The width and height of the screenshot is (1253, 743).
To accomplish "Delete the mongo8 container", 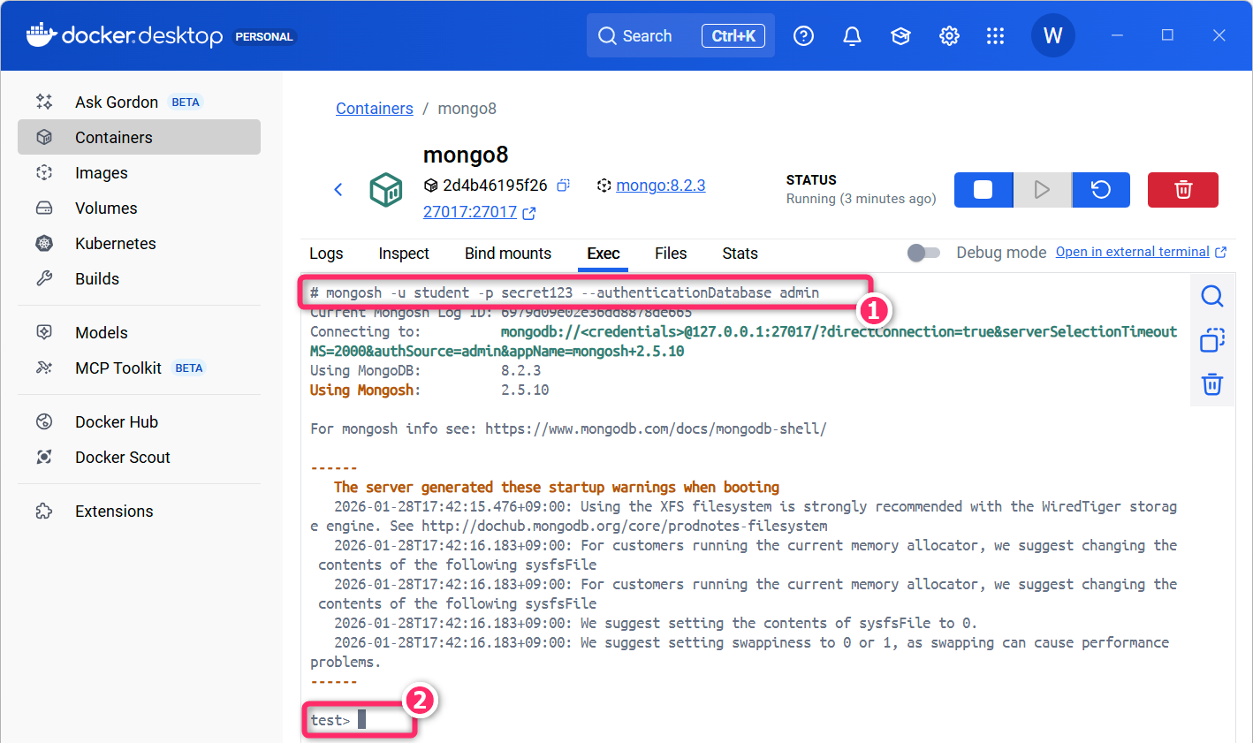I will pyautogui.click(x=1182, y=190).
